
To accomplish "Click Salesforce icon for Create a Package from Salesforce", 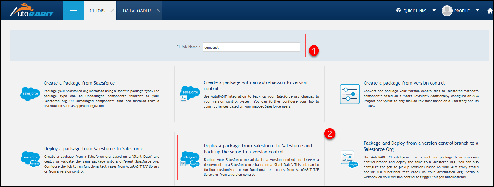I will tap(30, 94).
